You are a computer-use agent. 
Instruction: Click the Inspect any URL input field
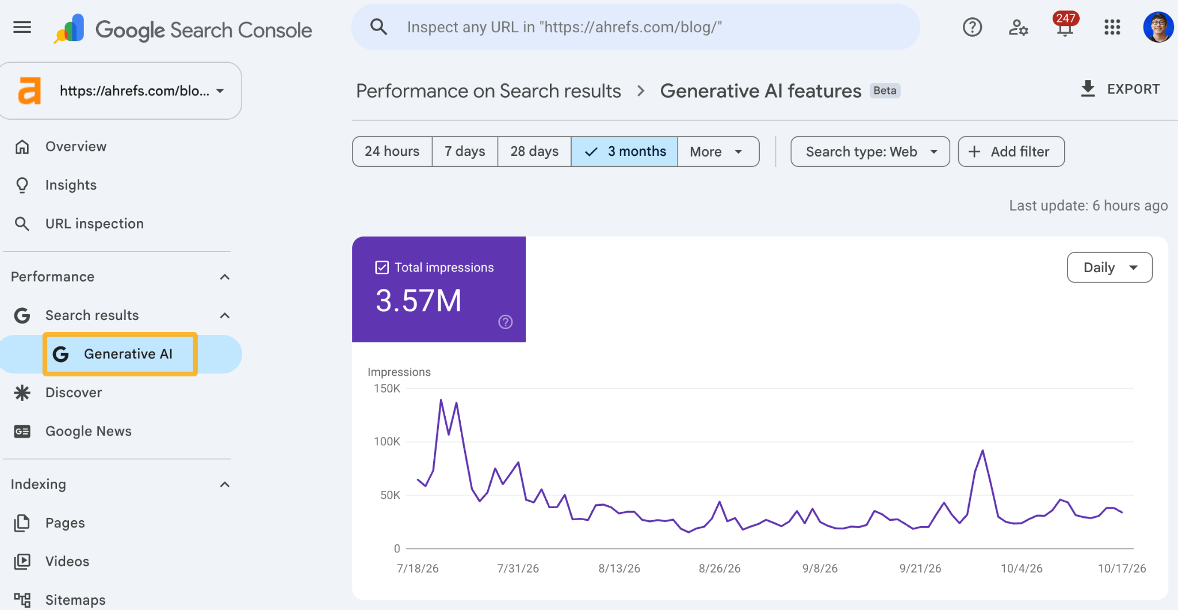[x=636, y=27]
